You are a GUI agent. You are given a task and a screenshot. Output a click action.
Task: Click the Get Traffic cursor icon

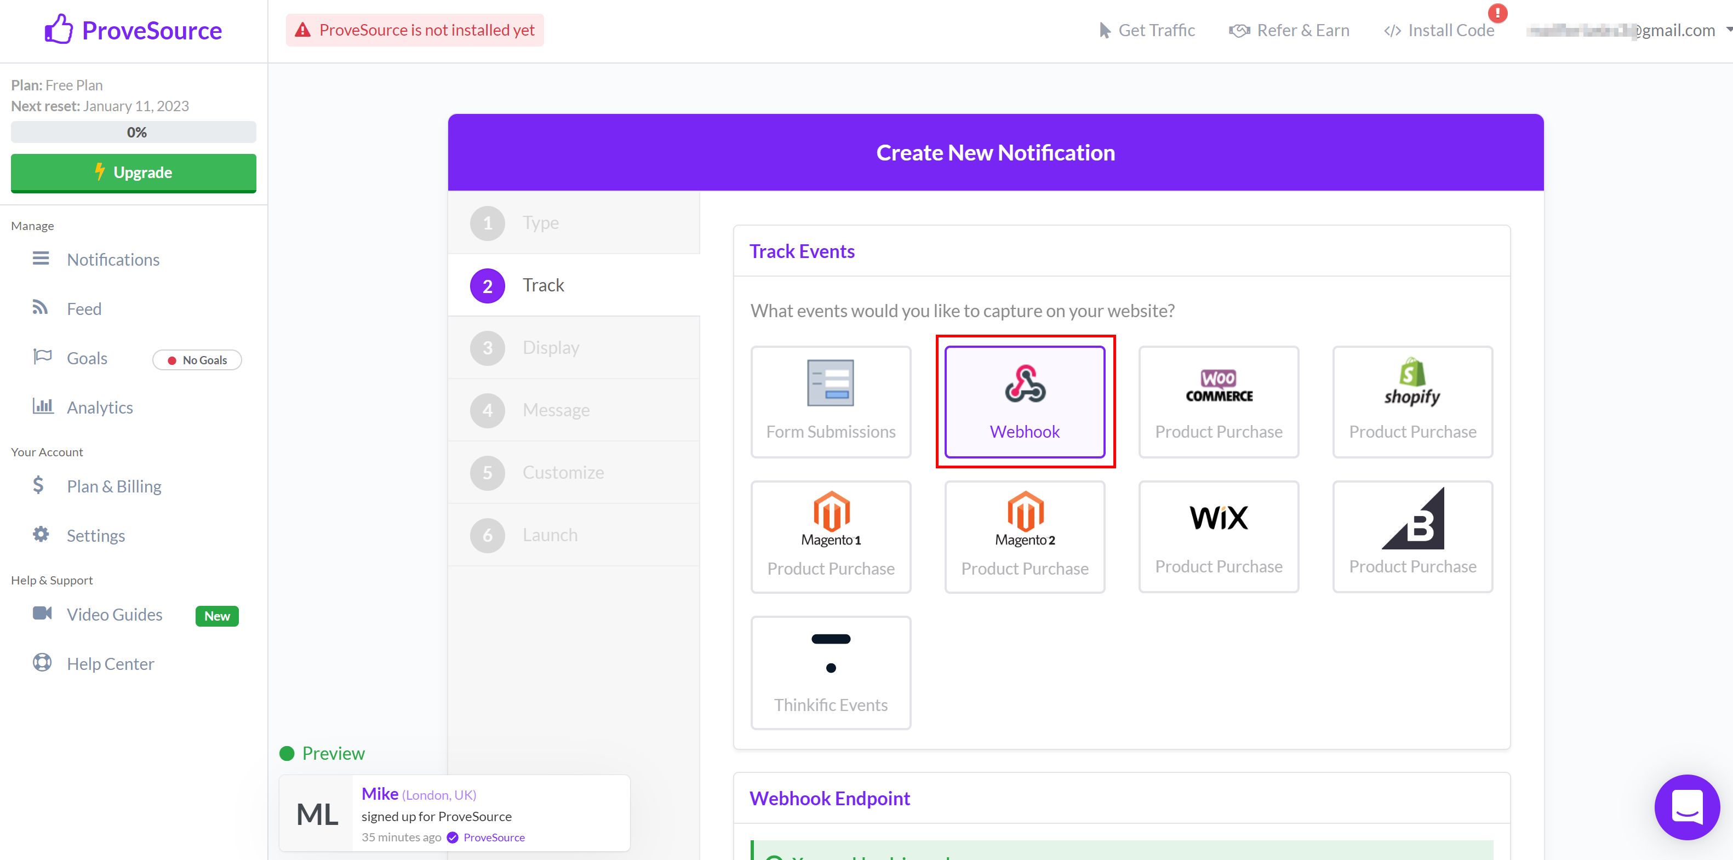pos(1105,30)
